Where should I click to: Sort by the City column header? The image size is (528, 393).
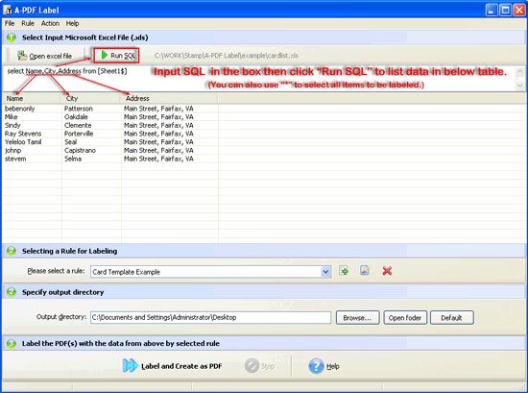(x=90, y=98)
